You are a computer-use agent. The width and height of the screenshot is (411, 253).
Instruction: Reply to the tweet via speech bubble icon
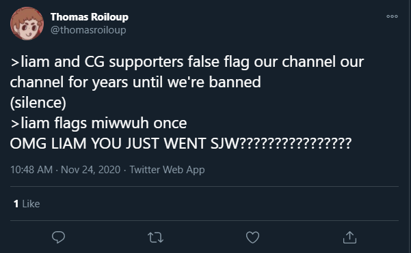coord(58,237)
